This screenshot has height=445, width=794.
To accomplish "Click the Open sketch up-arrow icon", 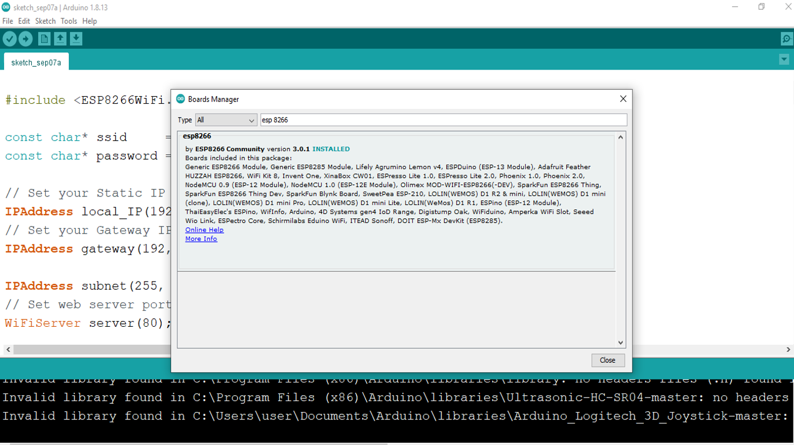I will coord(60,39).
